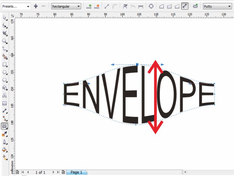The height and width of the screenshot is (176, 234).
Task: Select the Outline pen tool
Action: tap(5, 142)
